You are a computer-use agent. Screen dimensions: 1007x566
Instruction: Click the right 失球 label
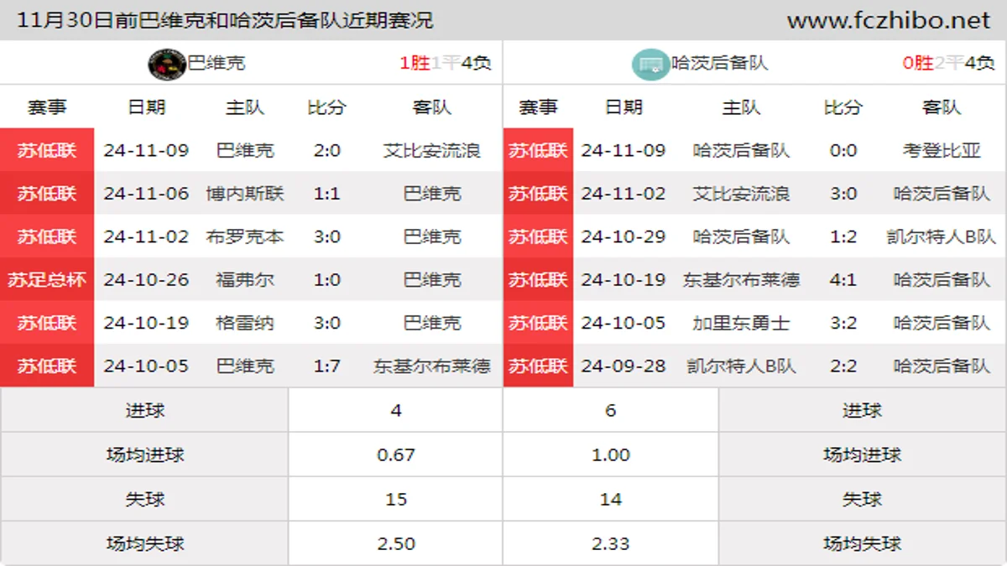click(x=862, y=499)
